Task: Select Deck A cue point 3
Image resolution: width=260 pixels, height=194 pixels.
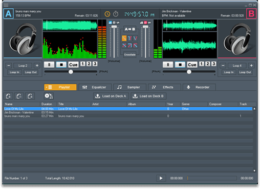Action: click(x=95, y=64)
